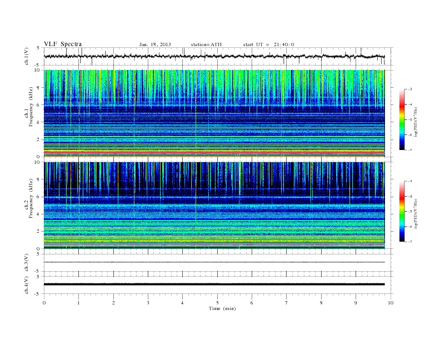The image size is (440, 340).
Task: Select ch.1 "Frequency (kHz)" axis label
Action: (31, 107)
